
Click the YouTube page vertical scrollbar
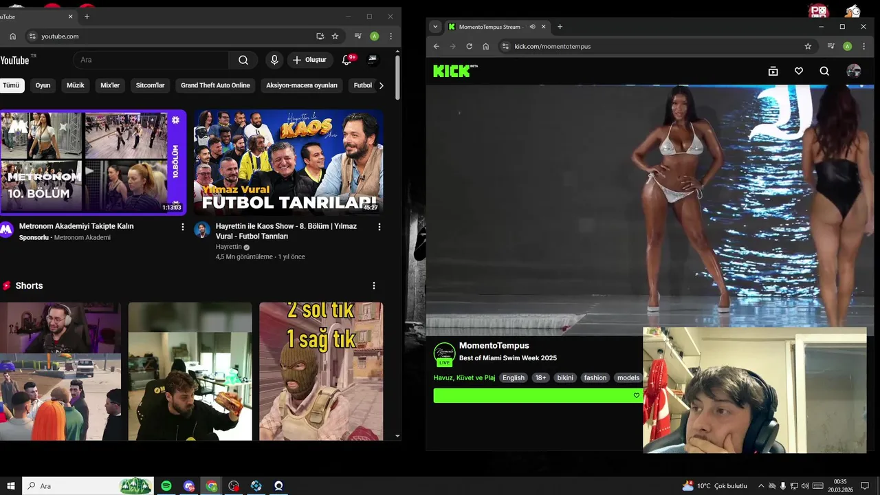[397, 77]
